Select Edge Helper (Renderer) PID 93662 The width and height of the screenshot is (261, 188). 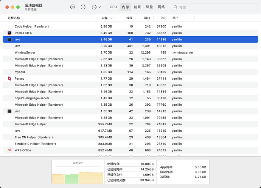pos(130,59)
